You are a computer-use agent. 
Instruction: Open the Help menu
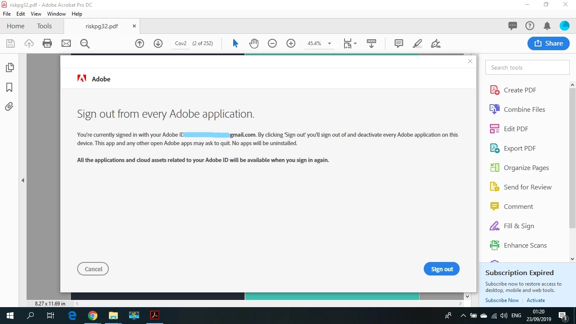[77, 14]
